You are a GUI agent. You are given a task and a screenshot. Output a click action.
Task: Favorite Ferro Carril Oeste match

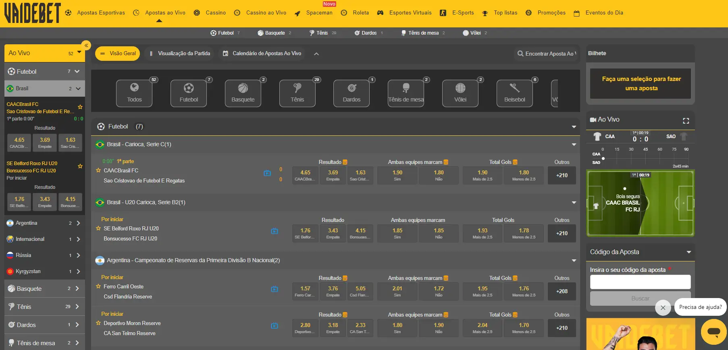[x=98, y=286]
